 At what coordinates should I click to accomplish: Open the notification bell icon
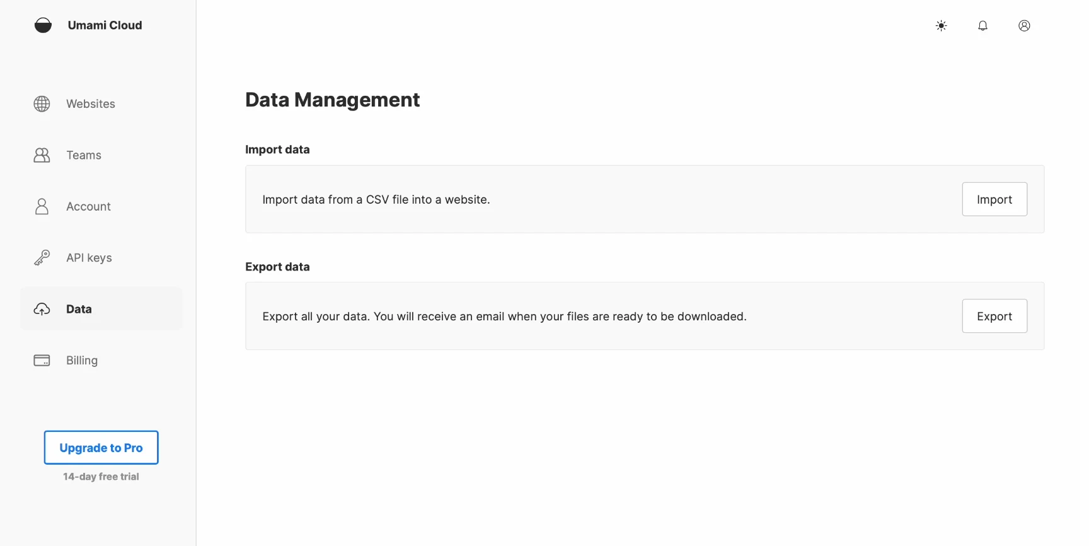(x=982, y=25)
